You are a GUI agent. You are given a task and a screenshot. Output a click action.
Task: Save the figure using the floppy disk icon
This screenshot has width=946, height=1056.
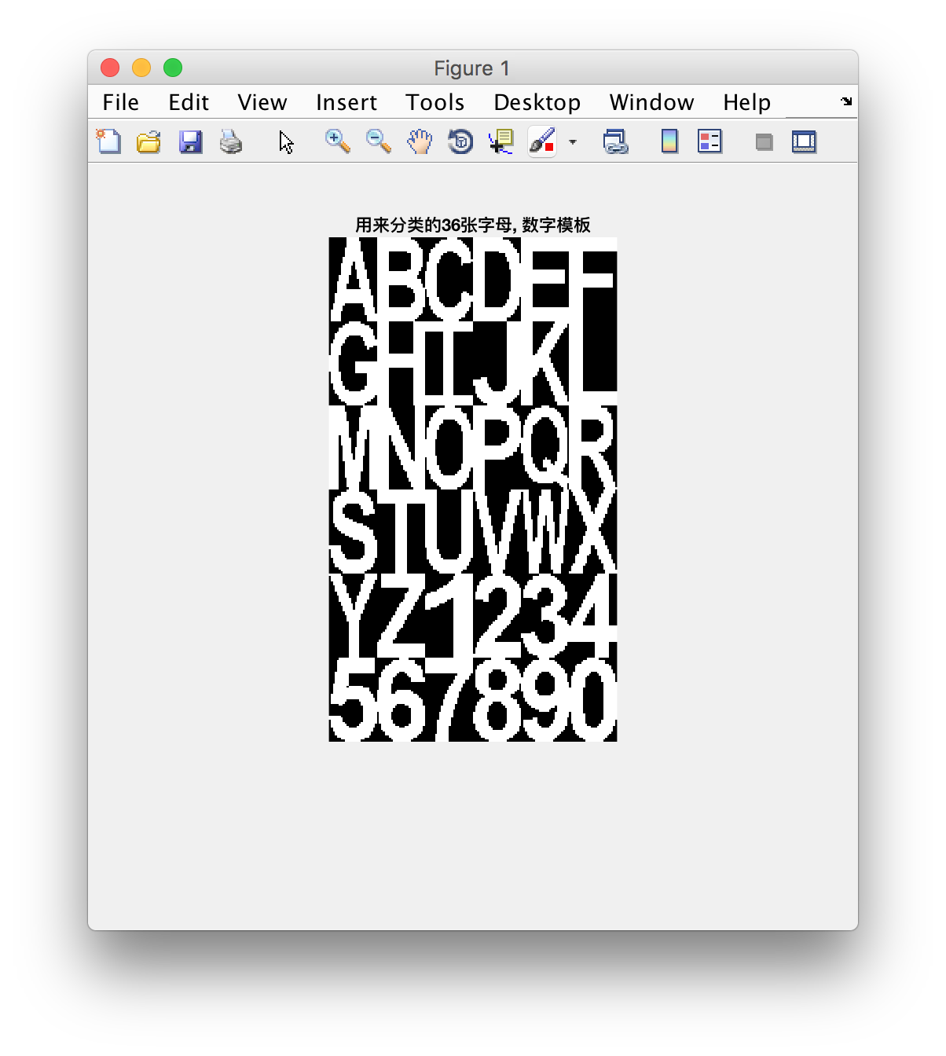190,141
